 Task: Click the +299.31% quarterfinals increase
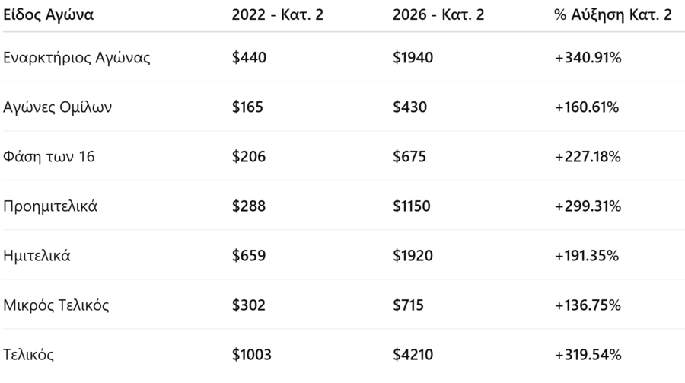coord(589,206)
